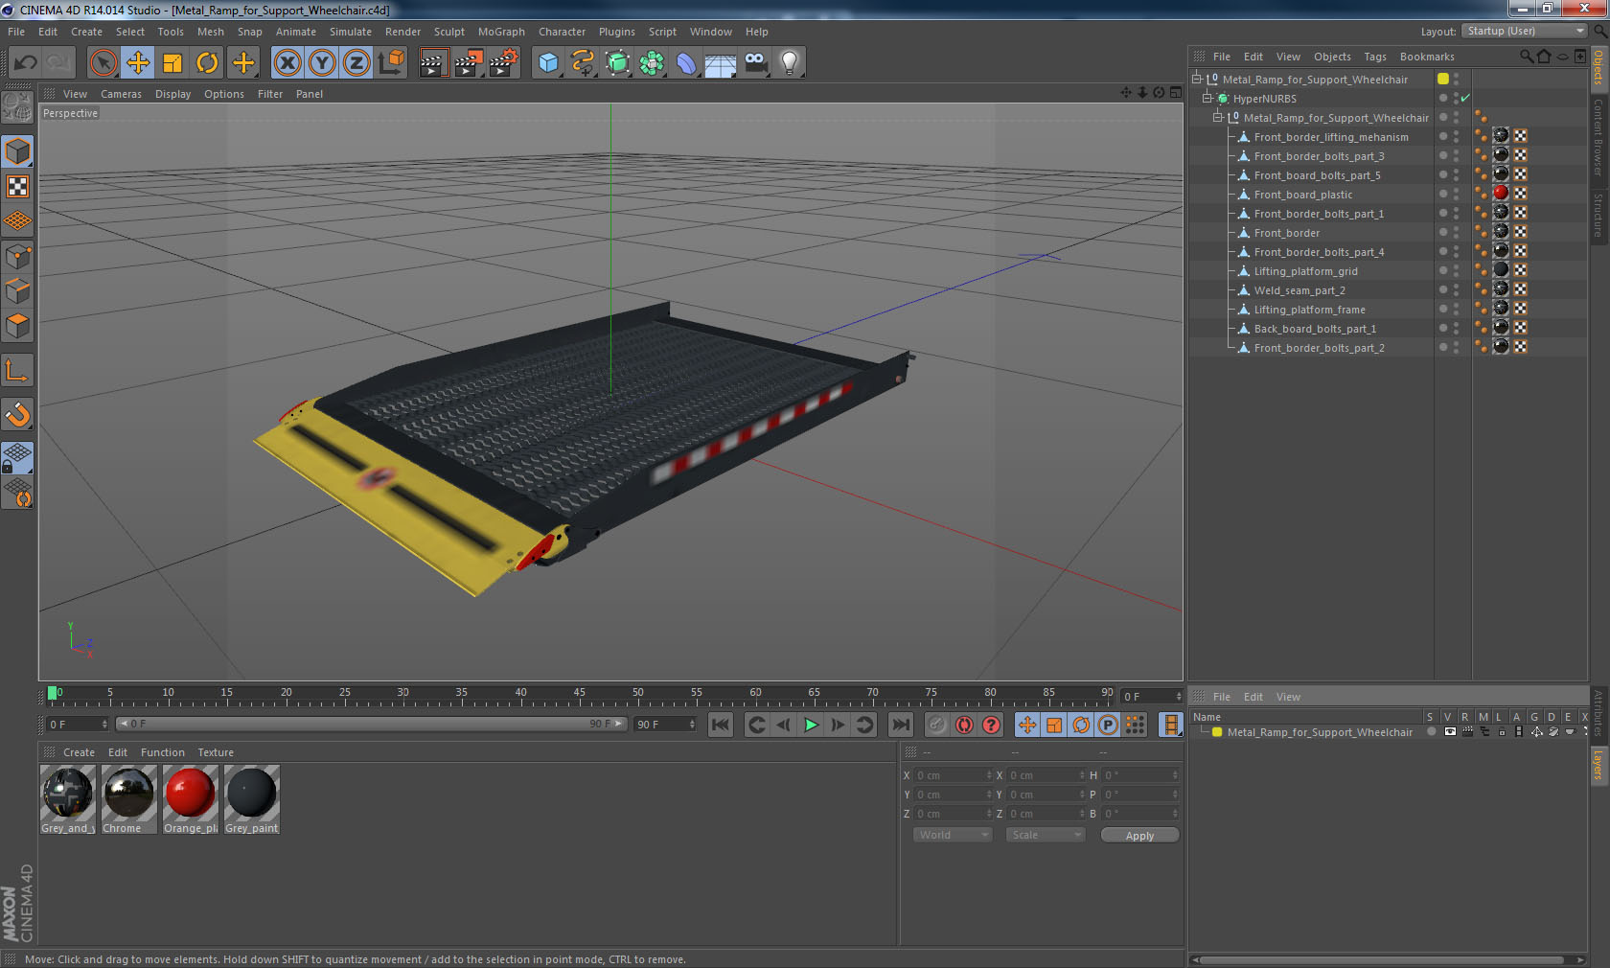Click the autokeying button

click(964, 725)
